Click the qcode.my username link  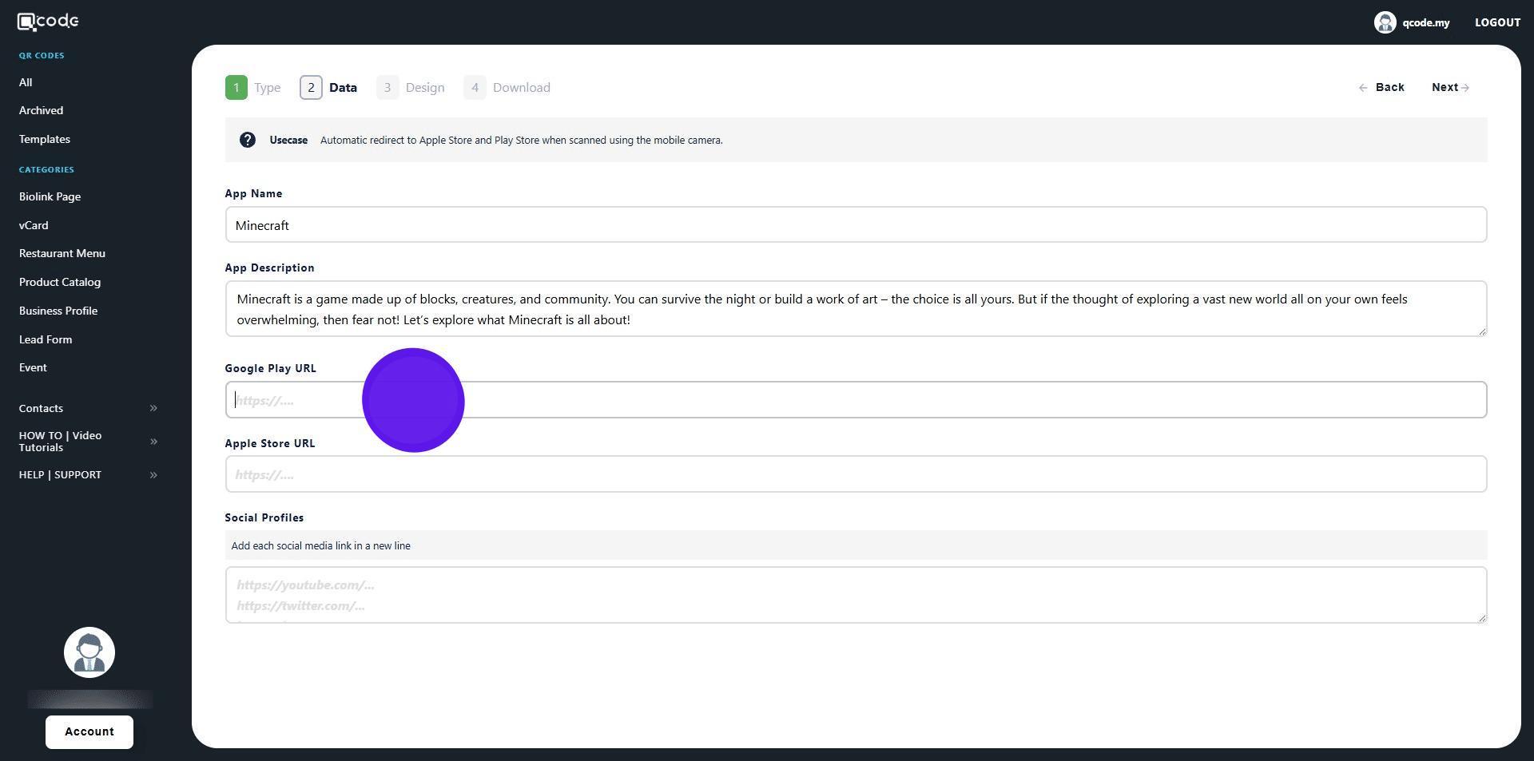(x=1425, y=22)
